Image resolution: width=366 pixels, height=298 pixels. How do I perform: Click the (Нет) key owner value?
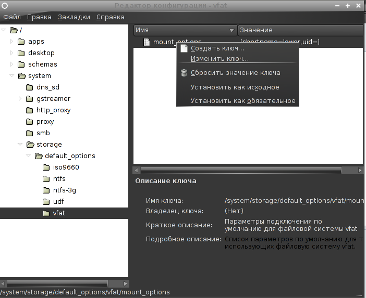(234, 211)
